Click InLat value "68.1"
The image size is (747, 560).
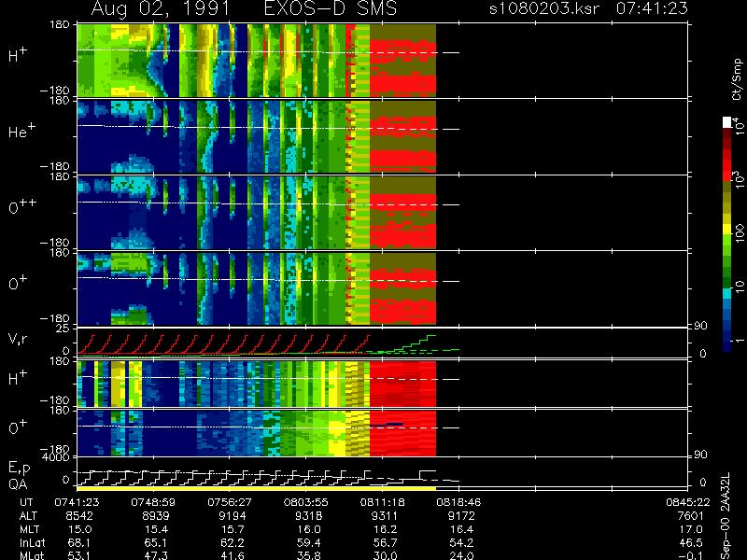[x=80, y=542]
